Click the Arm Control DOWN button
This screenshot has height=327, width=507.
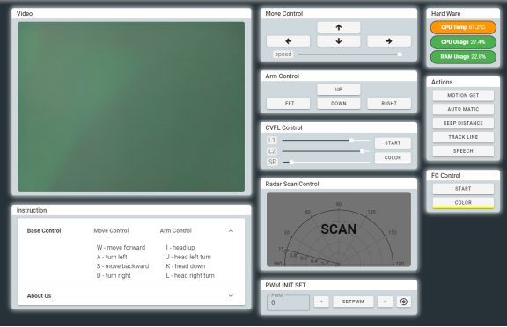coord(339,104)
